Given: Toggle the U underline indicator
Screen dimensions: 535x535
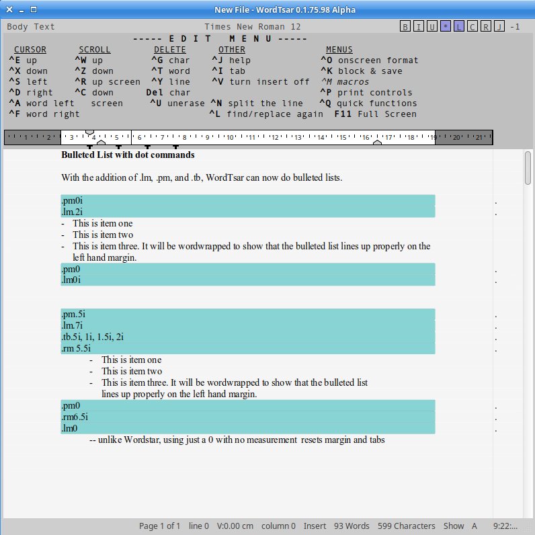Looking at the screenshot, I should click(432, 26).
